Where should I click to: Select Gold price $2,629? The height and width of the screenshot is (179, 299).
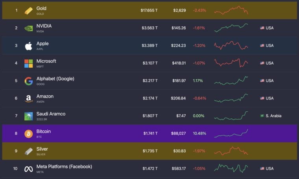(x=179, y=10)
